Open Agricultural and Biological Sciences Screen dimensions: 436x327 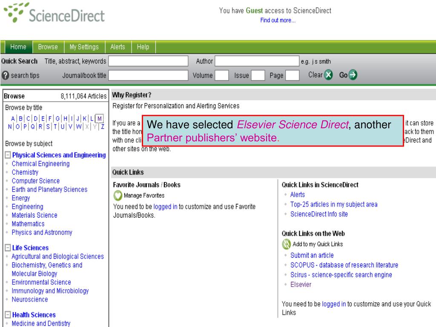tap(58, 256)
